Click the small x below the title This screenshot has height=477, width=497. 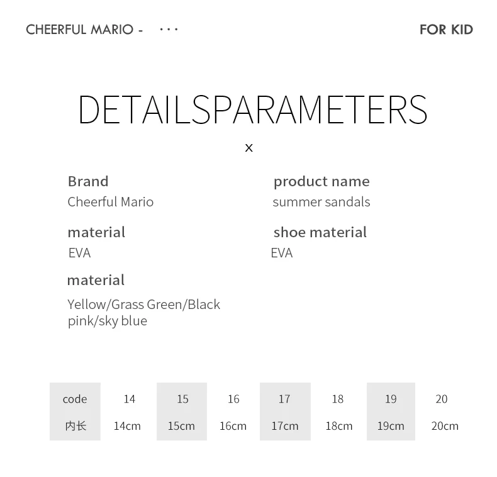[x=249, y=148]
